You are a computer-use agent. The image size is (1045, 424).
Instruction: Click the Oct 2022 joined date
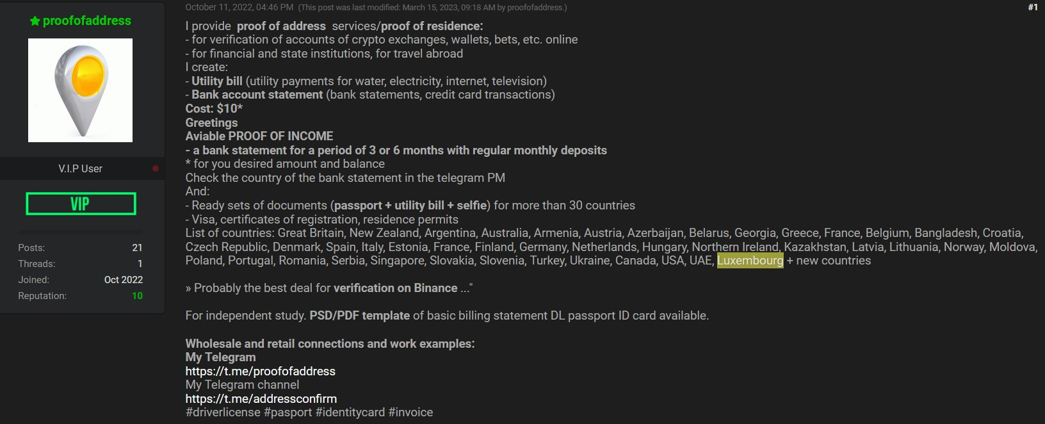click(x=124, y=280)
